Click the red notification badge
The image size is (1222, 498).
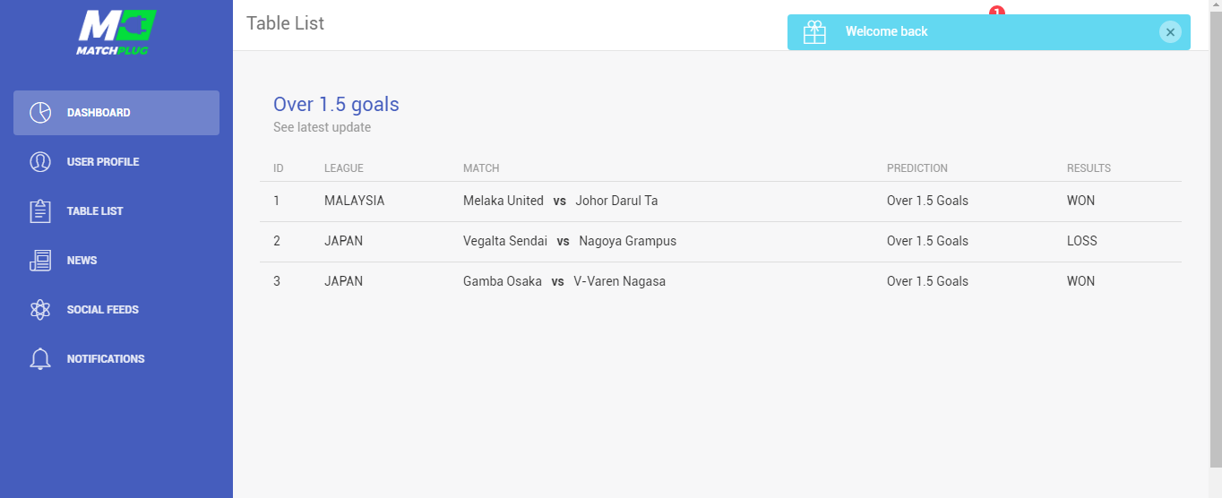997,11
